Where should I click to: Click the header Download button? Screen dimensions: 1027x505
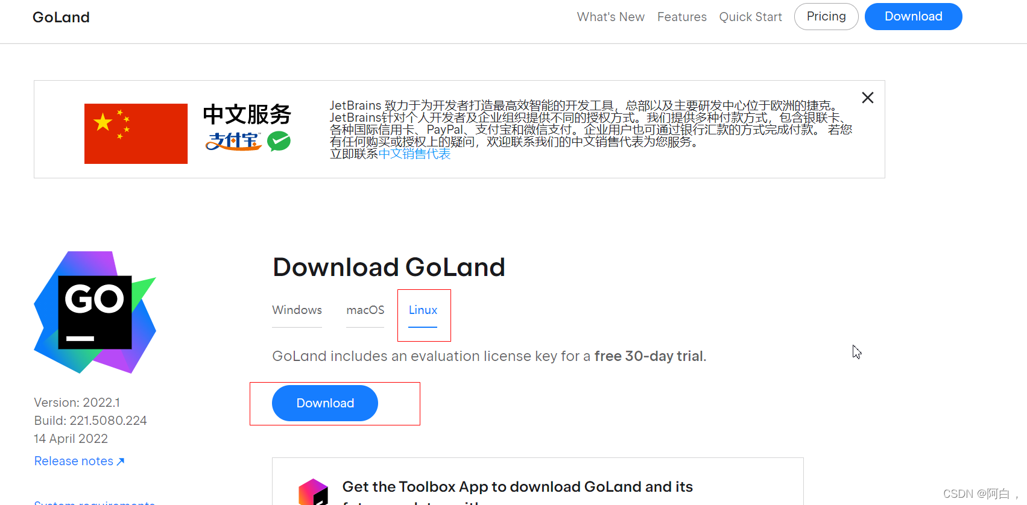913,16
